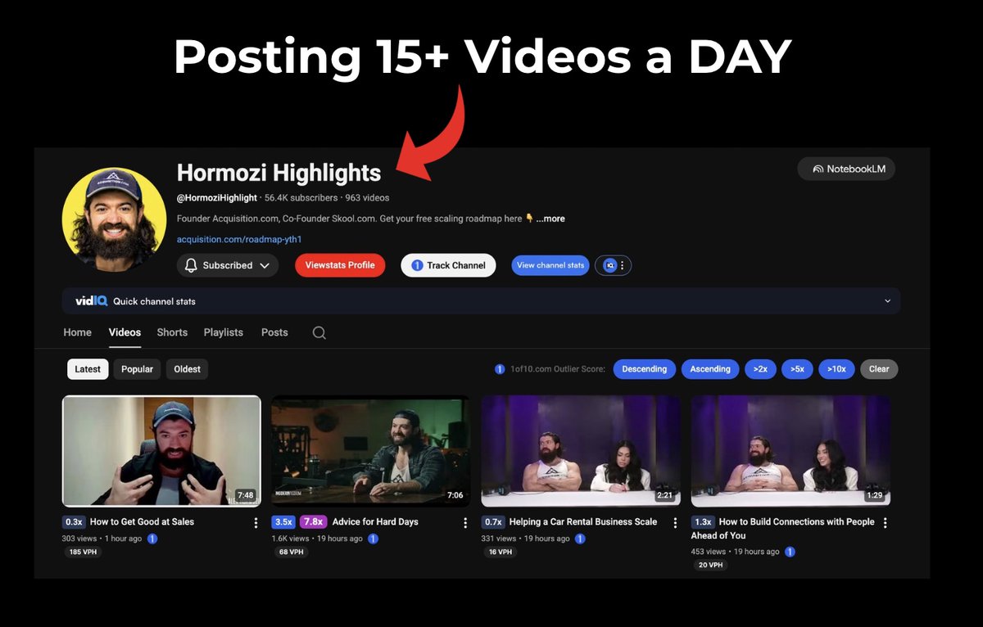Click 3.5x outlier badge

tap(283, 521)
